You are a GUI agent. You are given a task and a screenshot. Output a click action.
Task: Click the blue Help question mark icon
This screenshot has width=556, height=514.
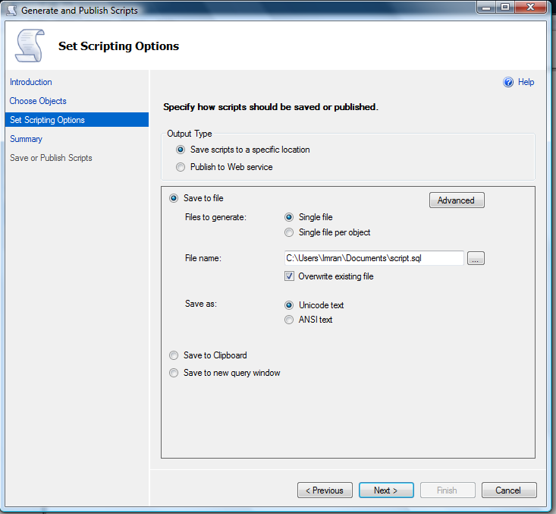pos(508,82)
